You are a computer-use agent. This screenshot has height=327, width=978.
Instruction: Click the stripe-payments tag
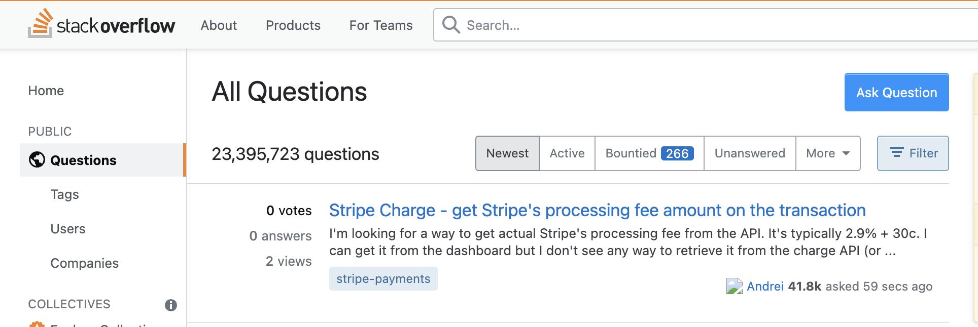point(383,279)
